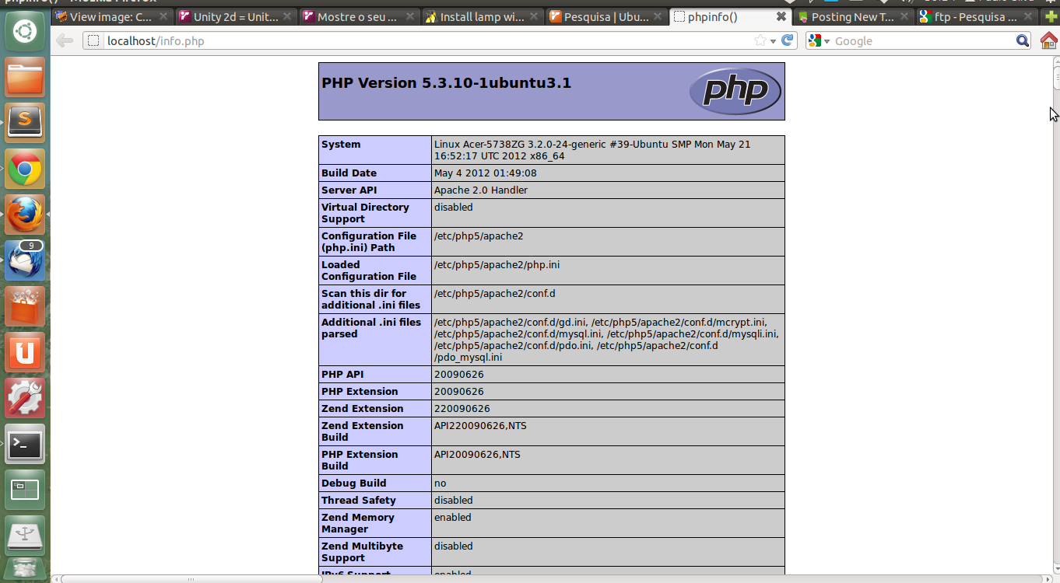
Task: Open the Ubuntu Dash home launcher
Action: (x=25, y=31)
